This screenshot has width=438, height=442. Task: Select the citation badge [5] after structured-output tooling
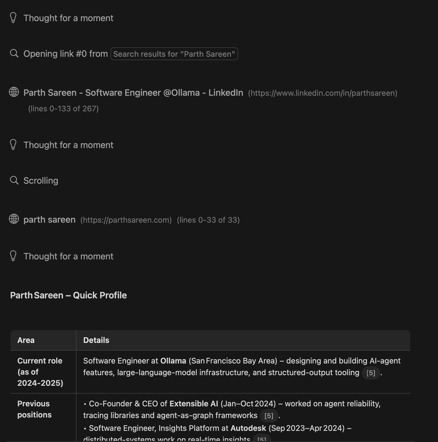click(x=370, y=373)
